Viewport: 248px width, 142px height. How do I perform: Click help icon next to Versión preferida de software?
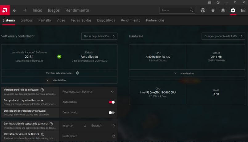tap(42, 90)
